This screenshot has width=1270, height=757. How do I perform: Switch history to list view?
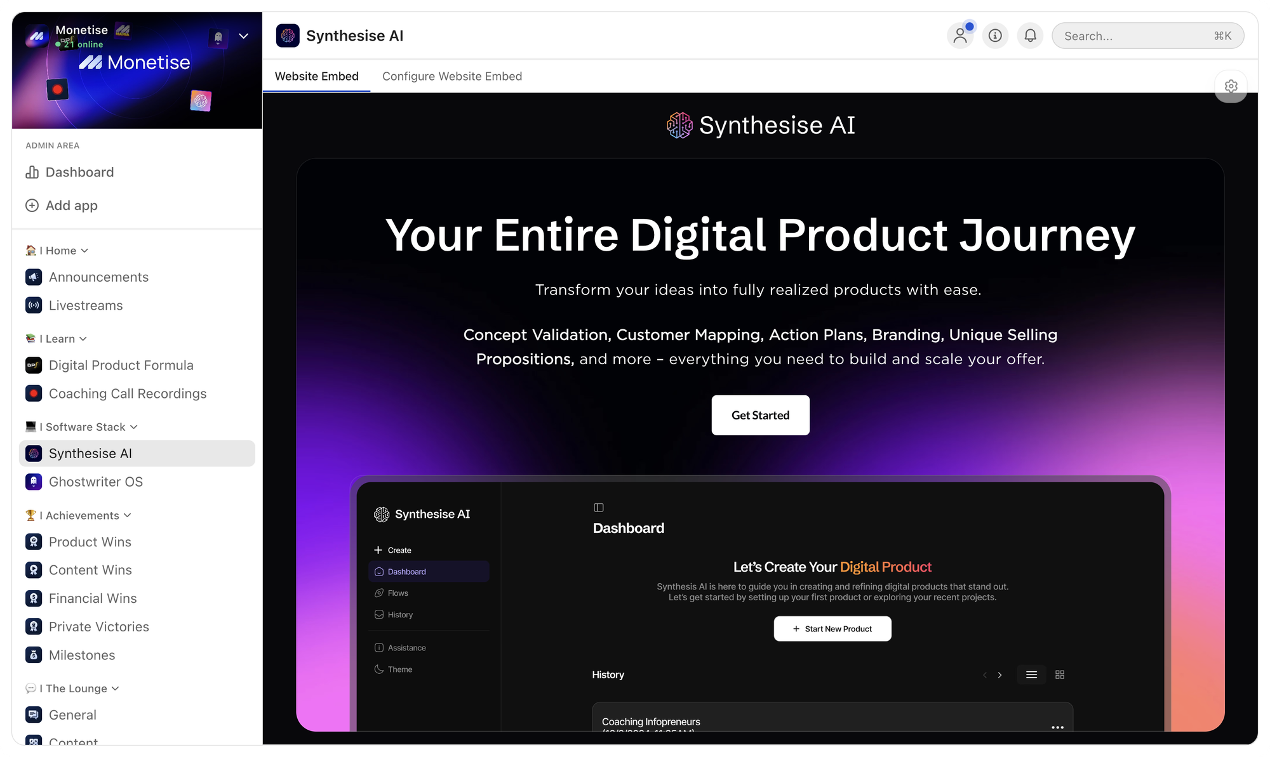[x=1031, y=675]
